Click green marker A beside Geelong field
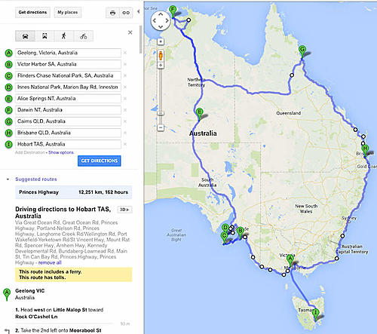377x334 pixels. (x=8, y=53)
